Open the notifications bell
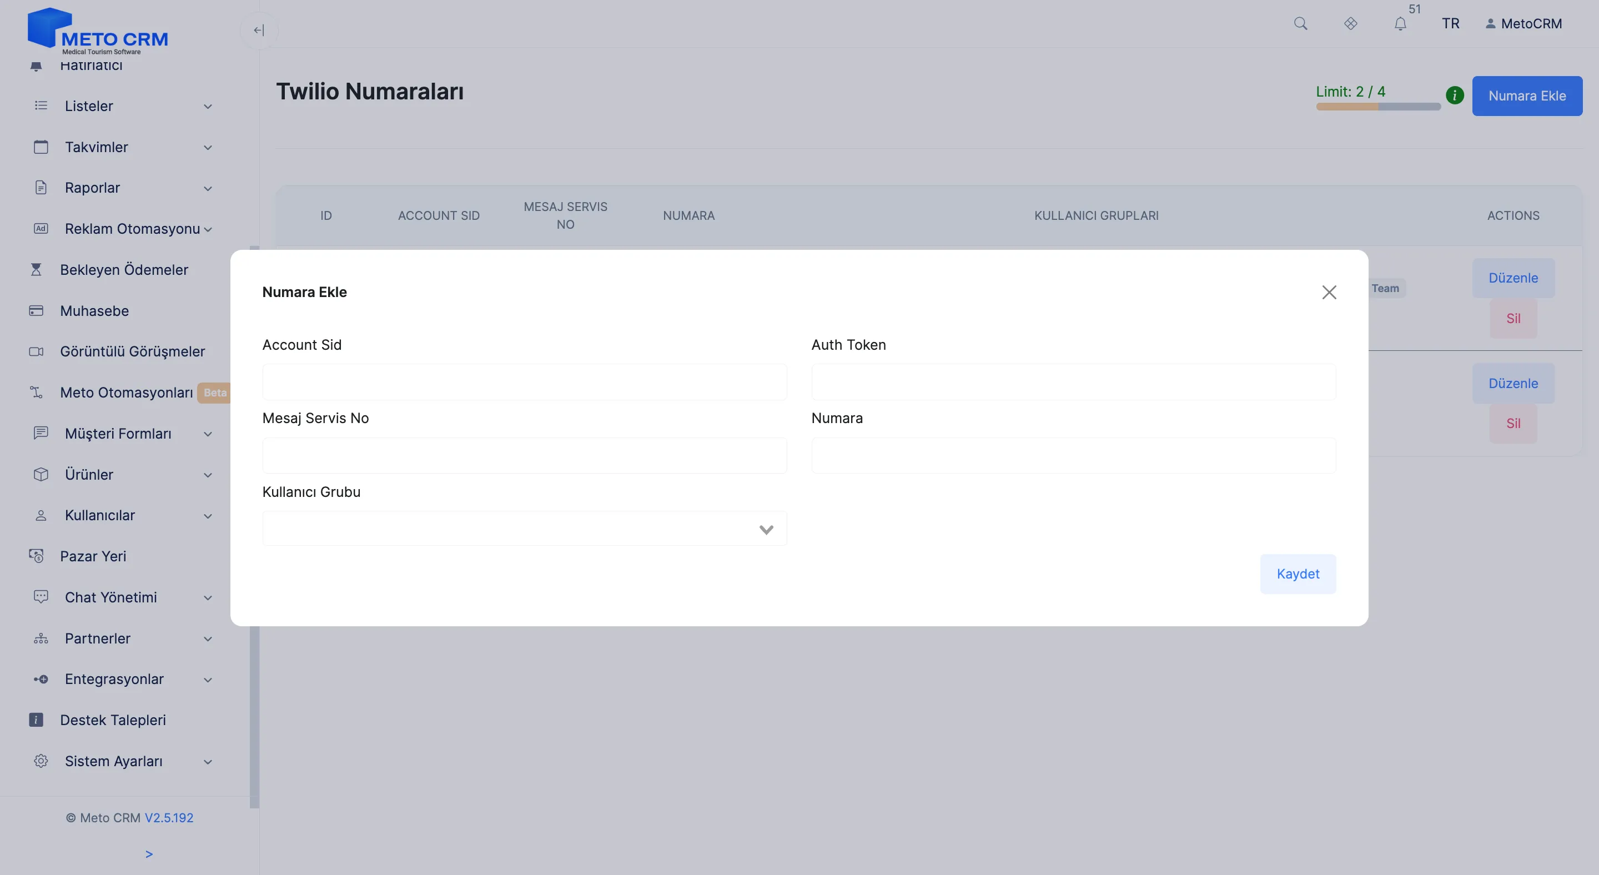 (1400, 23)
